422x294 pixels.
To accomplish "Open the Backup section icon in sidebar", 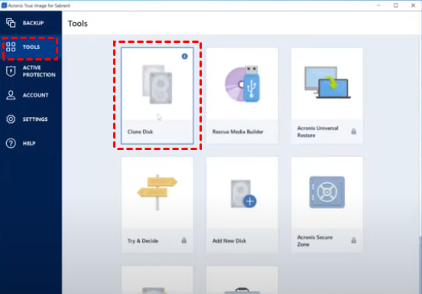I will (x=11, y=23).
